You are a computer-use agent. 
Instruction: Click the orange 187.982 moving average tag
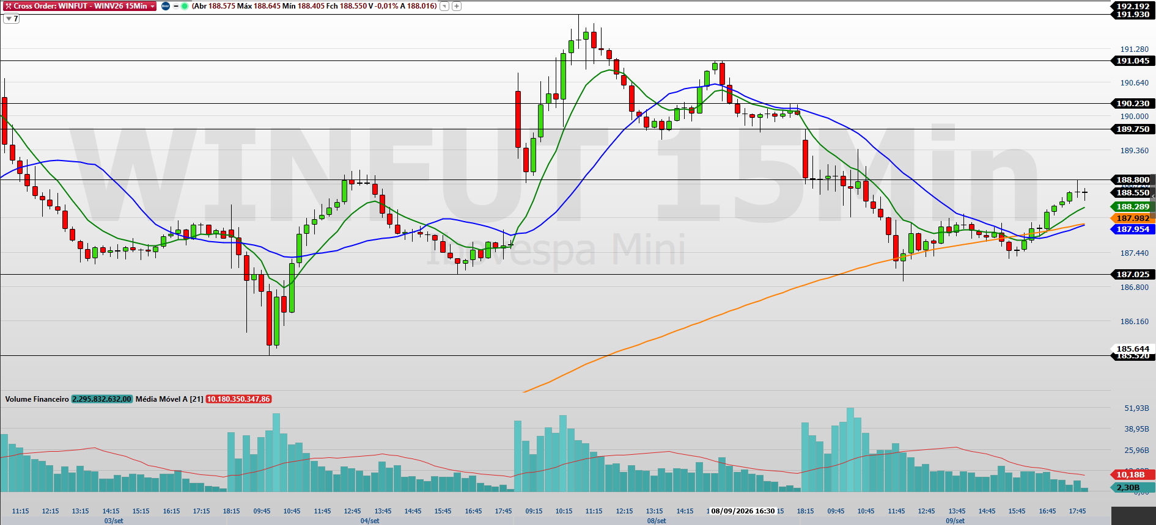tap(1132, 219)
